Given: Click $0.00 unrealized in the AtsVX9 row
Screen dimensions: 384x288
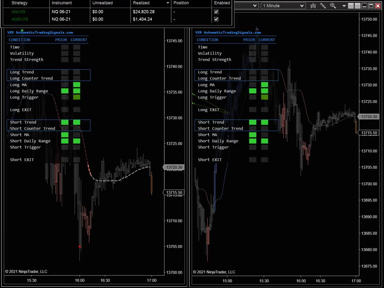Looking at the screenshot, I should 98,12.
